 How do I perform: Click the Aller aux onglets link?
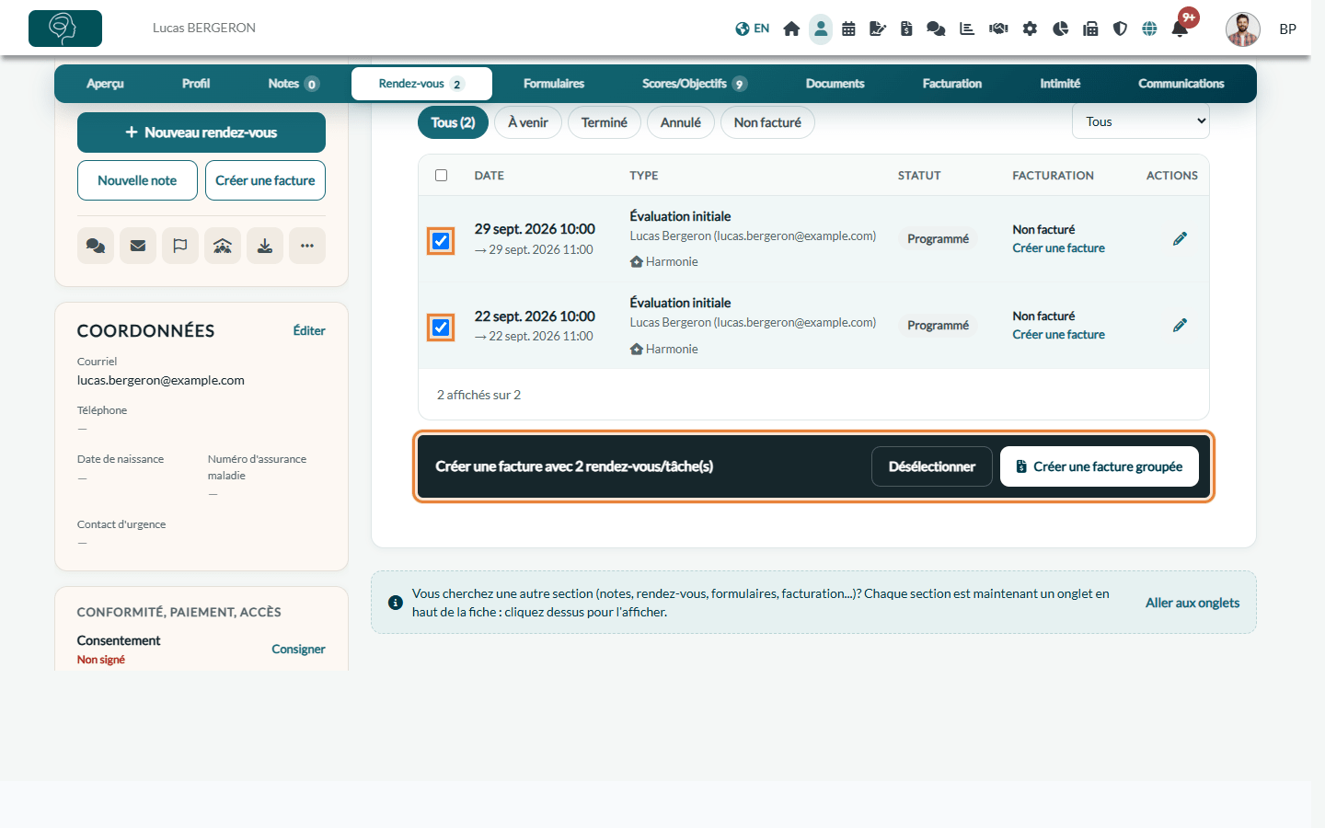coord(1192,604)
